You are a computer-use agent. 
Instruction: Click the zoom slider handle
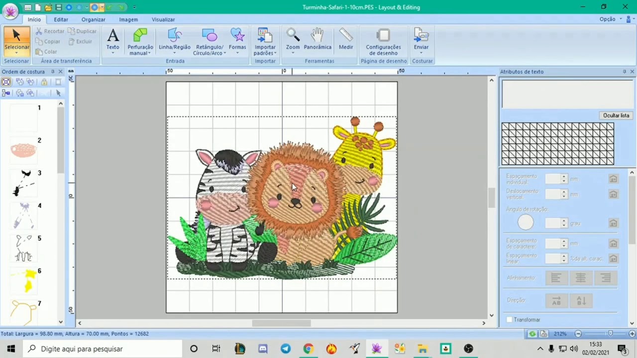[611, 334]
